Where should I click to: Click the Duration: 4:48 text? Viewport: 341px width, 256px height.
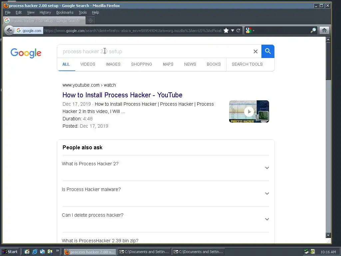(x=77, y=119)
